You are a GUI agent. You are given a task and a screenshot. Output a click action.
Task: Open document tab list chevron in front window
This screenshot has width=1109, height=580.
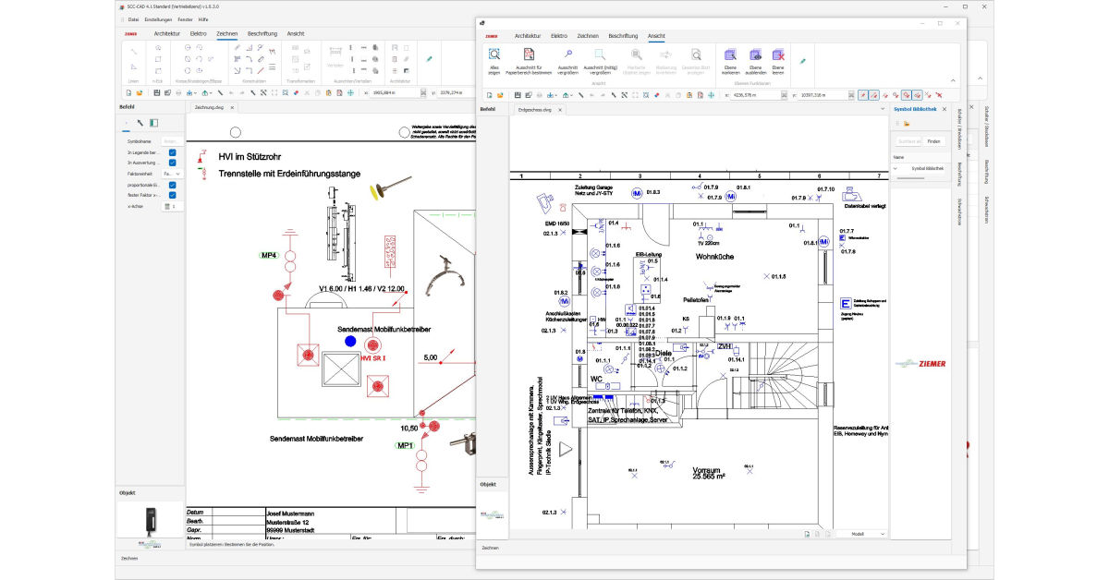tap(883, 109)
